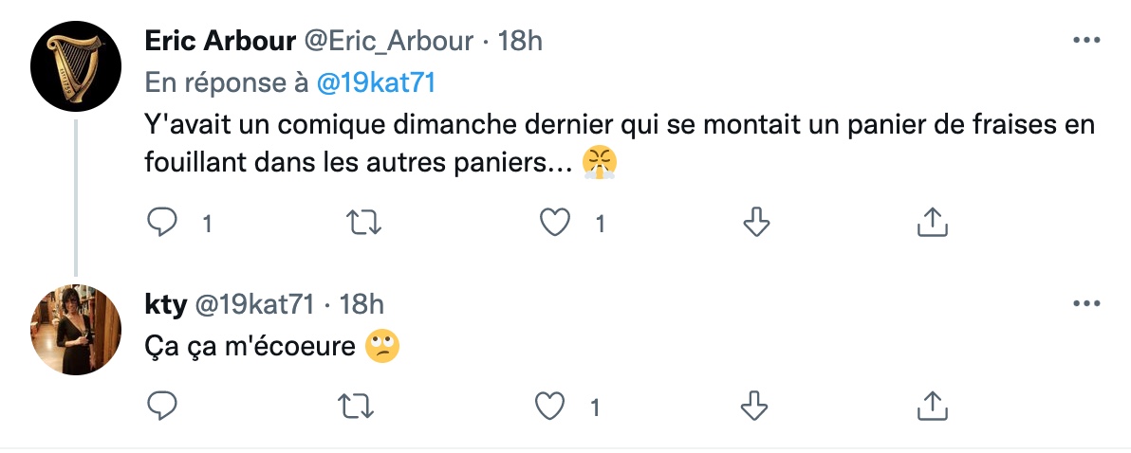Viewport: 1131px width, 453px height.
Task: Reply to Eric Arbour's tweet
Action: (161, 224)
